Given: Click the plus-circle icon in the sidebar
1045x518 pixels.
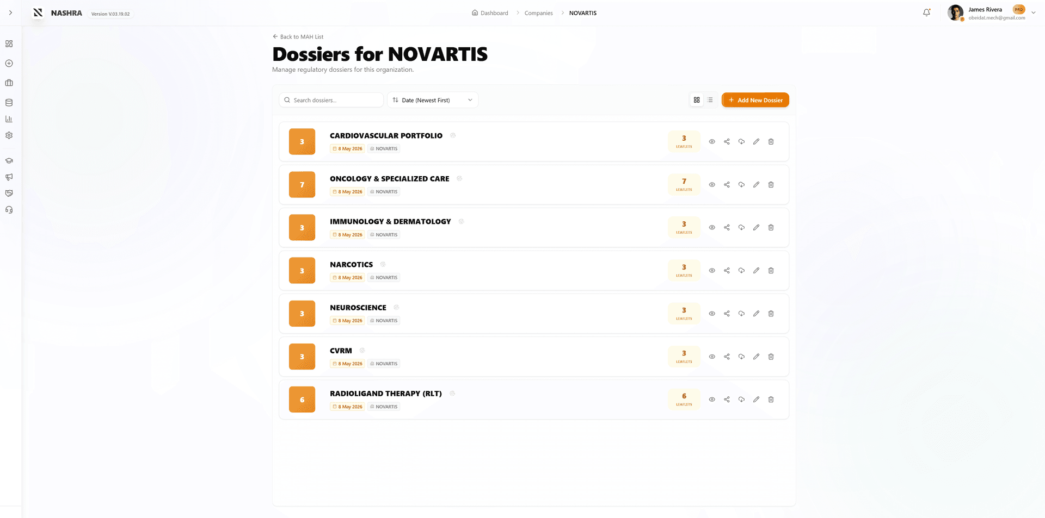Looking at the screenshot, I should [x=9, y=63].
